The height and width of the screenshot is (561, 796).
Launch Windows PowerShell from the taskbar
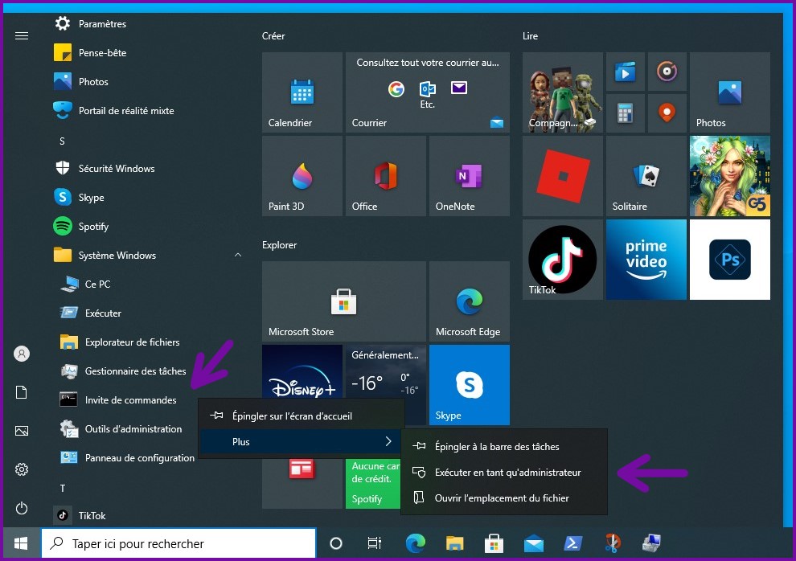click(x=572, y=543)
